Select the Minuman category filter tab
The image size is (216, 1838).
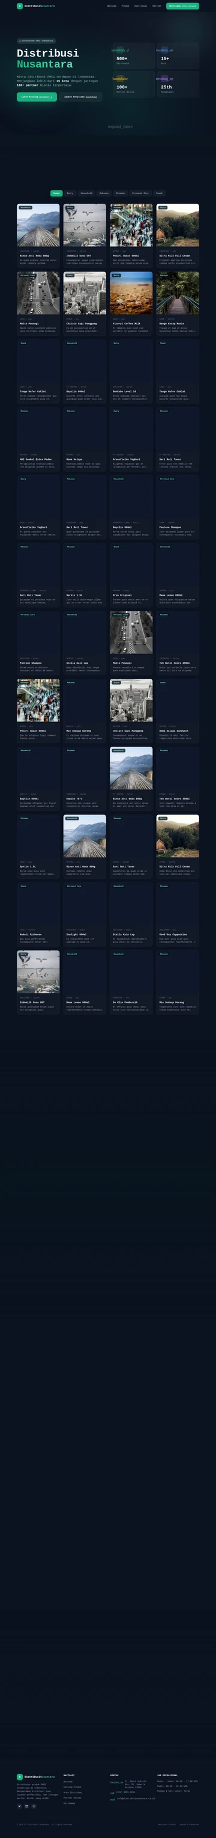point(121,193)
